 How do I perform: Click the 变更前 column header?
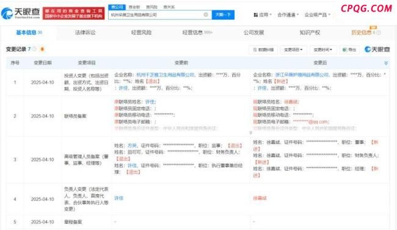(x=181, y=62)
